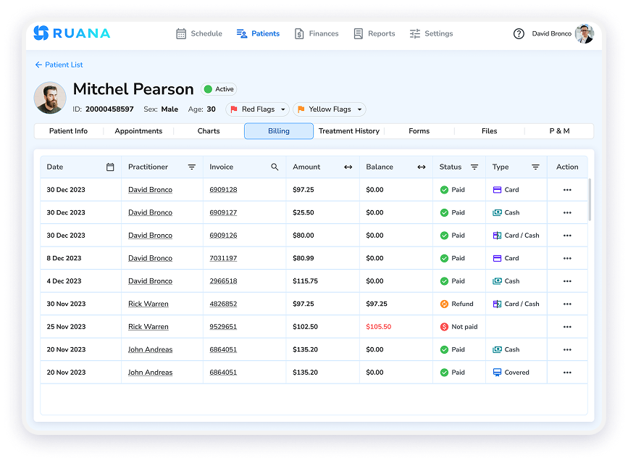Open the Treatment History tab
This screenshot has width=628, height=461.
click(349, 131)
